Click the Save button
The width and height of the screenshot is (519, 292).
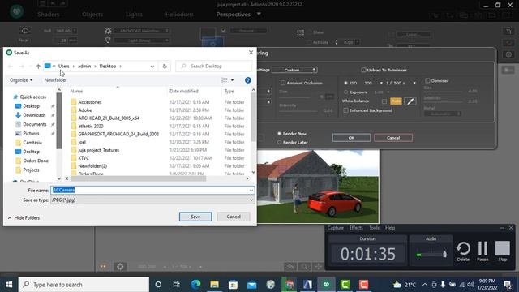(x=195, y=217)
